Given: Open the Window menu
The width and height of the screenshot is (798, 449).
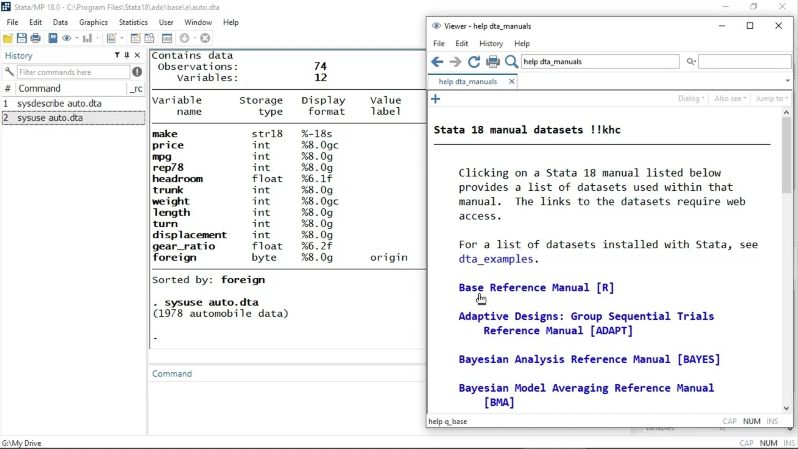Looking at the screenshot, I should (198, 22).
